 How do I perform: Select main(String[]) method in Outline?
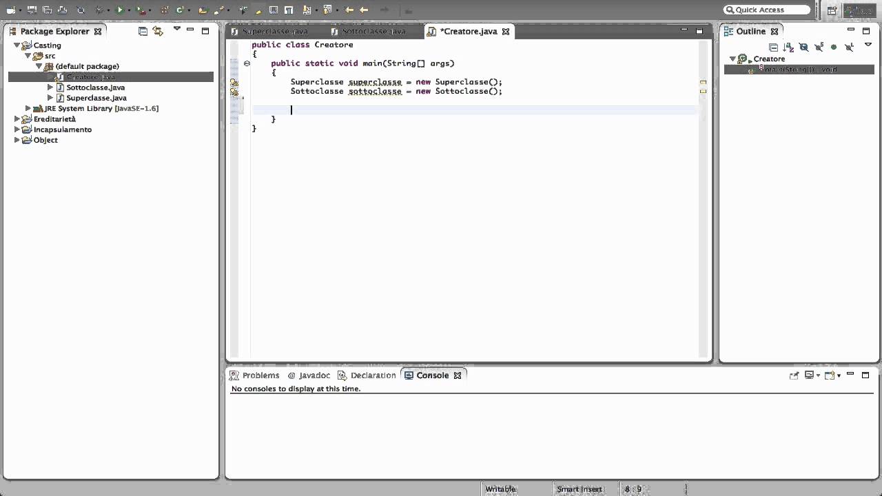point(799,70)
